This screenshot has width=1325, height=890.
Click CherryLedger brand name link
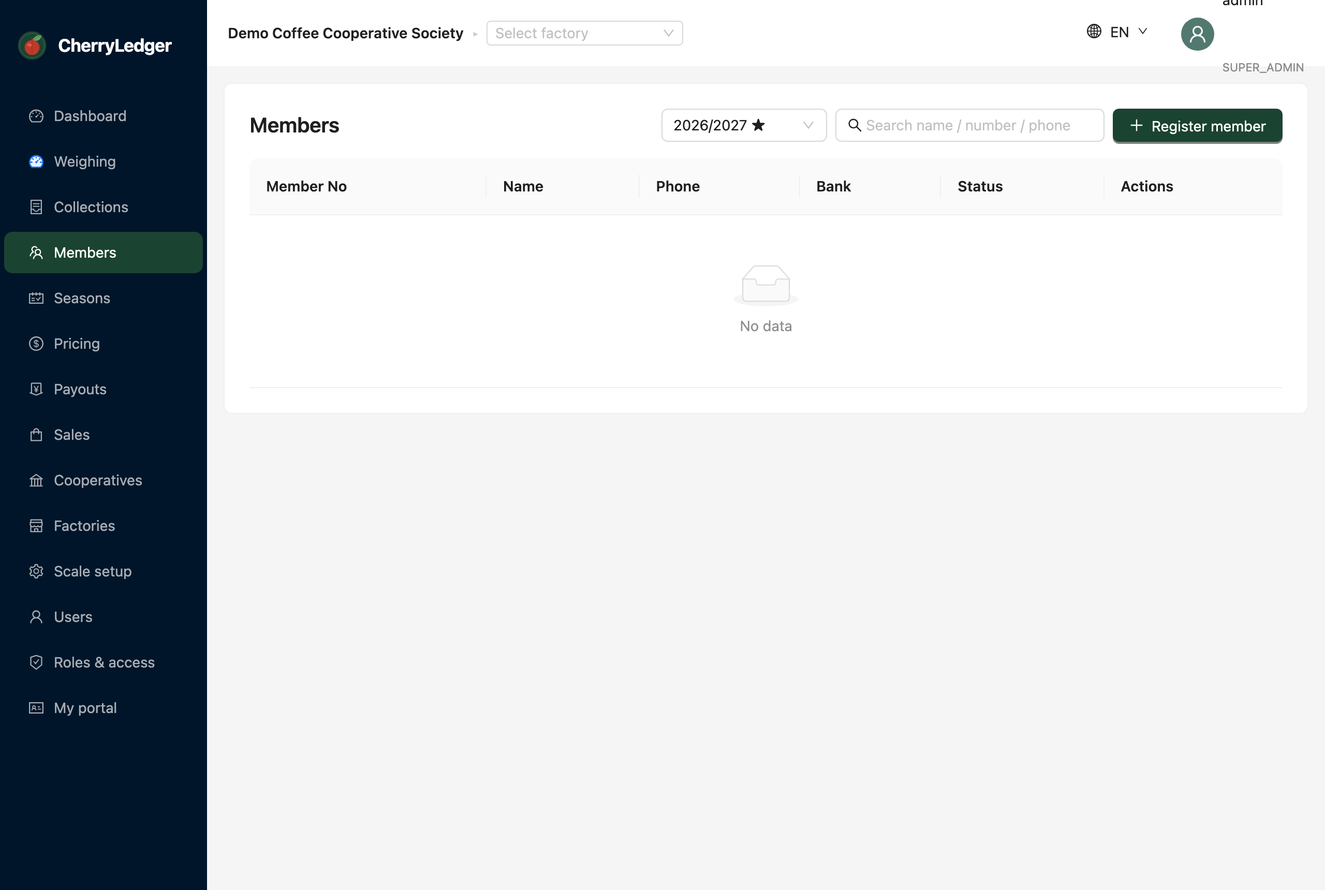pyautogui.click(x=115, y=46)
